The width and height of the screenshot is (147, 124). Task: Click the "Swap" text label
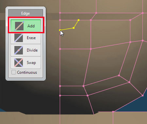pyautogui.click(x=31, y=63)
